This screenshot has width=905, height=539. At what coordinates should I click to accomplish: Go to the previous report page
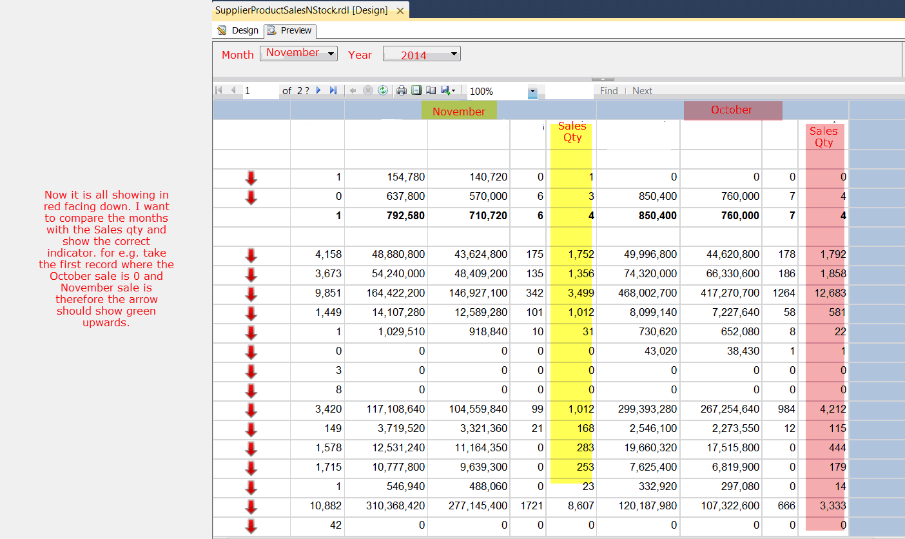point(233,90)
